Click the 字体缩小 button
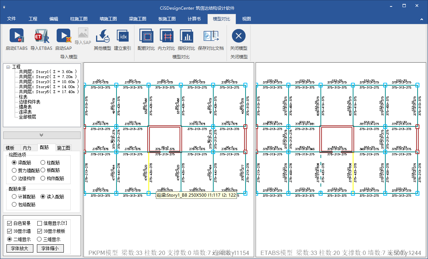Screen dimensions: 428x259 (50, 248)
